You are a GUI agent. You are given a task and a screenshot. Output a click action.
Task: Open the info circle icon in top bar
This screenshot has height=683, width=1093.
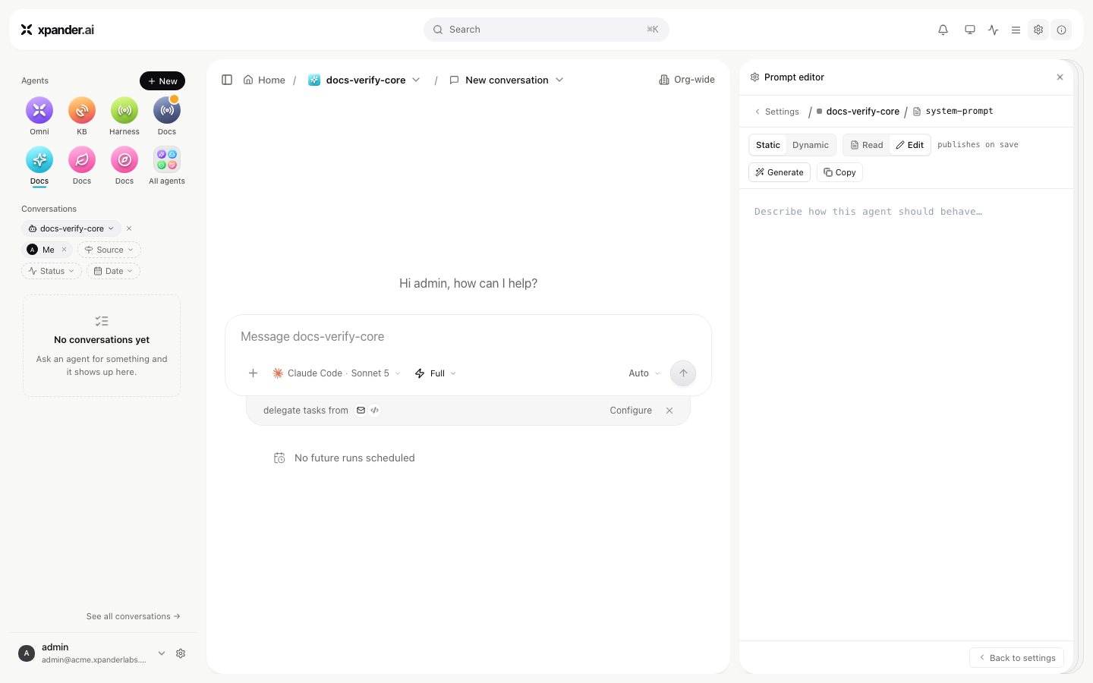pos(1061,30)
